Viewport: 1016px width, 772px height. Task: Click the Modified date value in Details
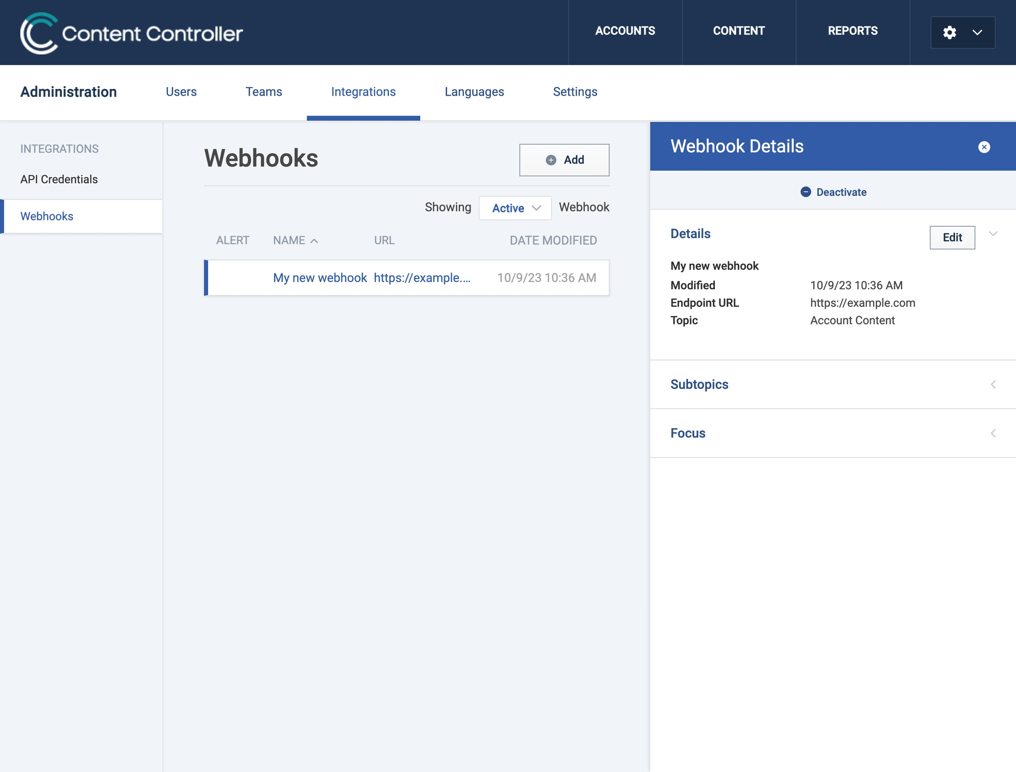pos(856,285)
